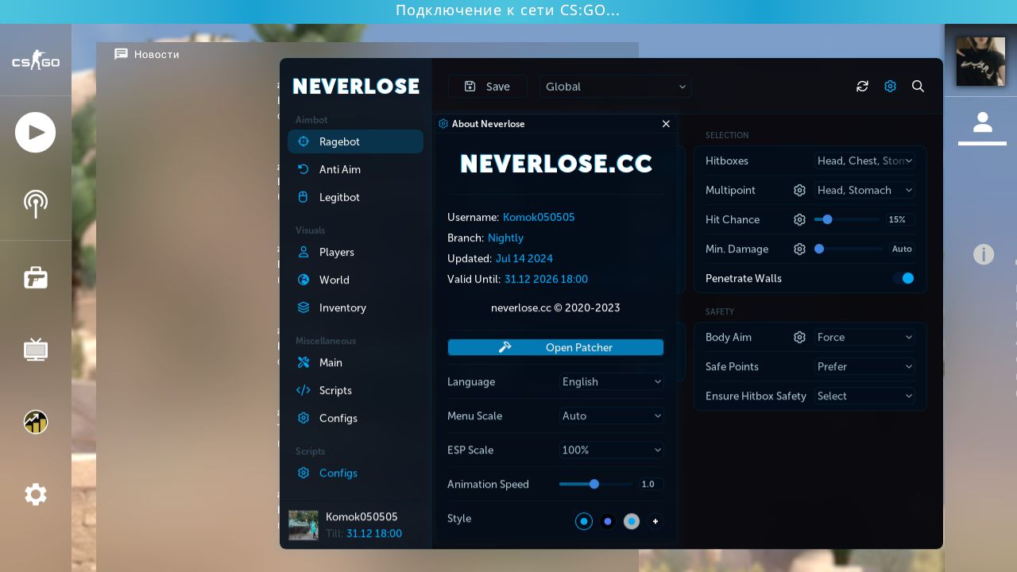The height and width of the screenshot is (572, 1017).
Task: Adjust the Animation Speed slider
Action: coord(595,485)
